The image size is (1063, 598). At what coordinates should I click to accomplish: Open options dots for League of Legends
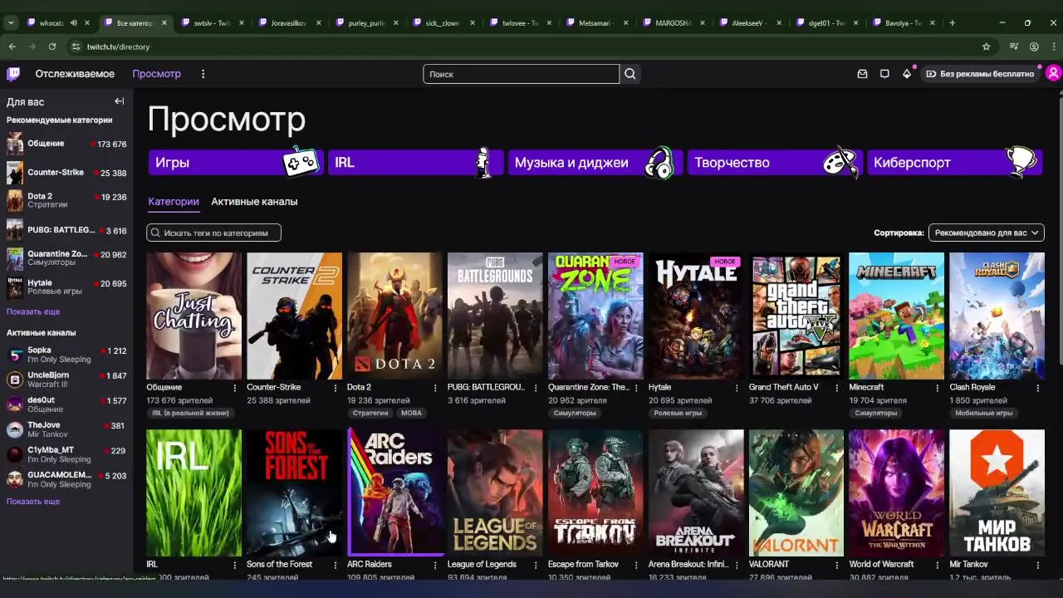click(536, 565)
